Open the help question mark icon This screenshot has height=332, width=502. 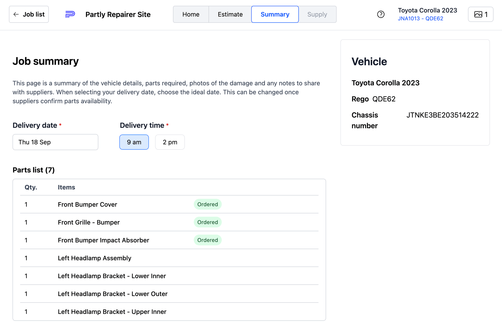pos(381,14)
